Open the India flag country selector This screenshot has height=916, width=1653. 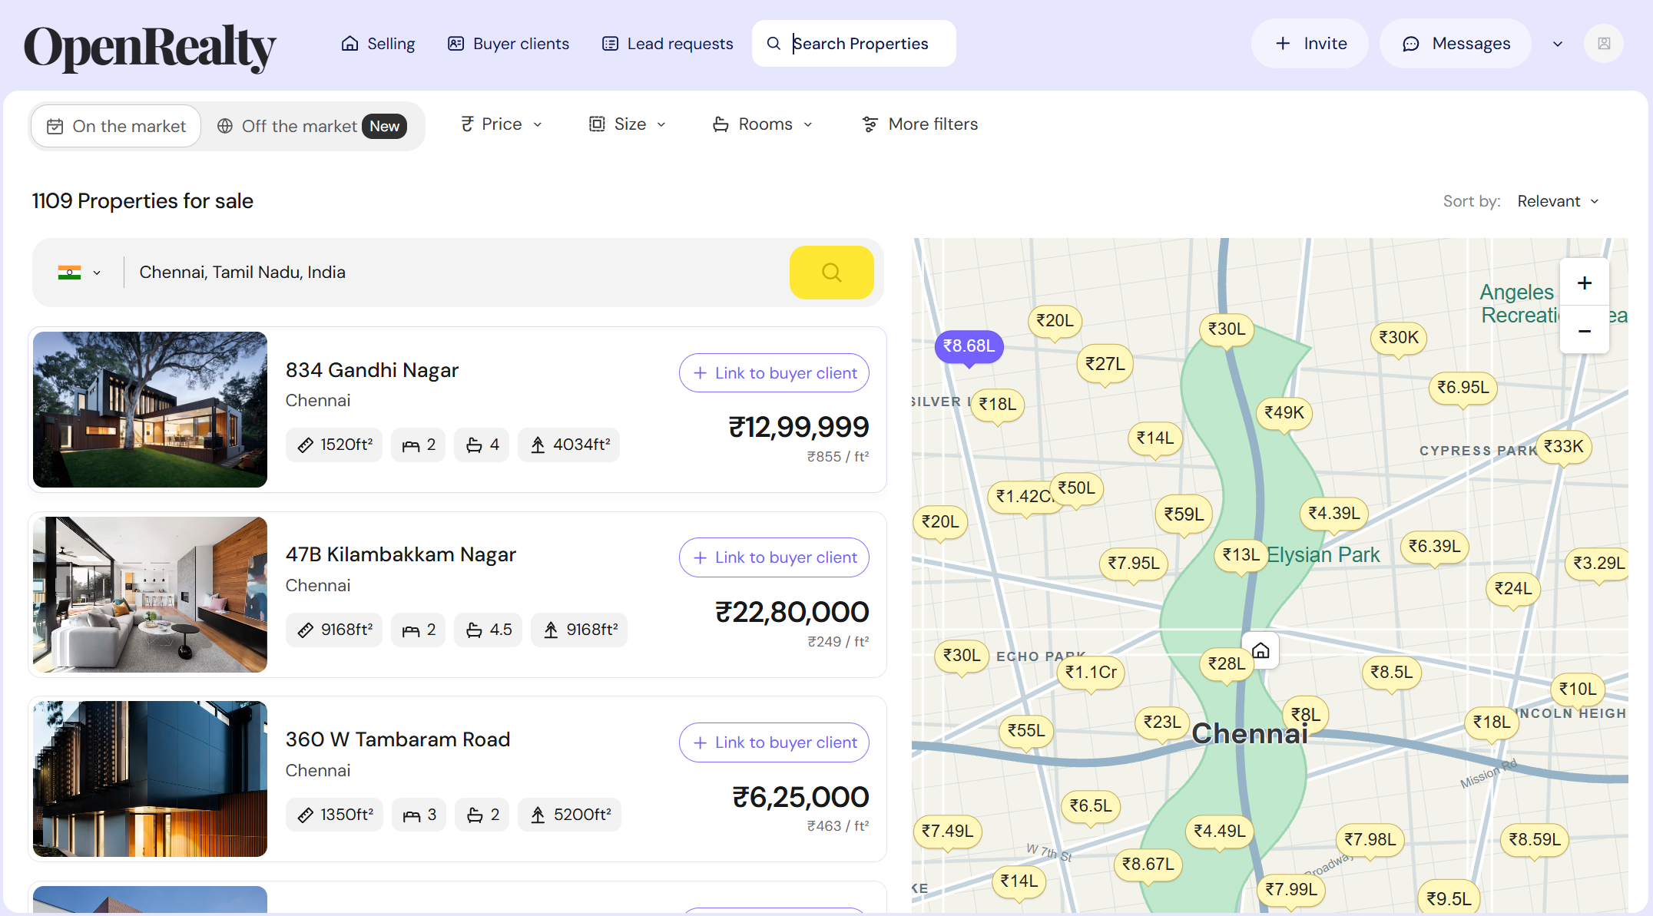pyautogui.click(x=79, y=273)
